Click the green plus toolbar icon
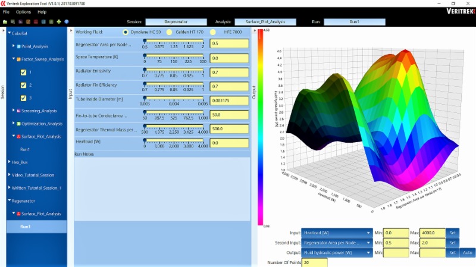This screenshot has height=267, width=476. point(58,22)
